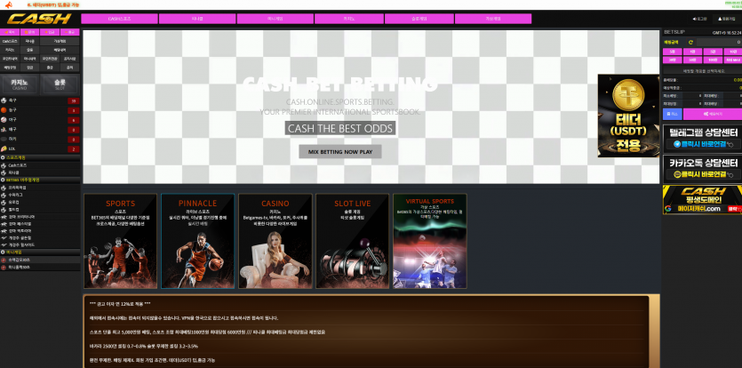Click the baseball icon for 야구
Screen dimensions: 742x368
coord(4,120)
